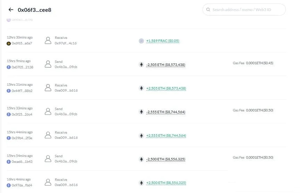Click the user avatar in the 15hrs 33mins row

(48, 111)
